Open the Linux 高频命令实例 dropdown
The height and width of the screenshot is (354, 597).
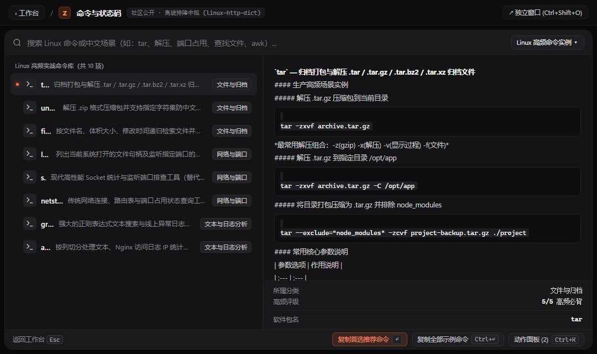[547, 42]
